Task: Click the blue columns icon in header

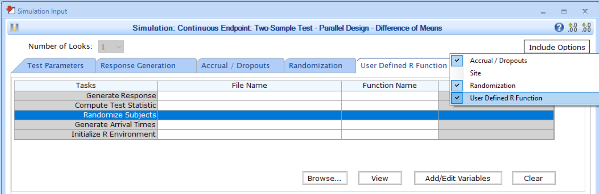Action: click(14, 28)
